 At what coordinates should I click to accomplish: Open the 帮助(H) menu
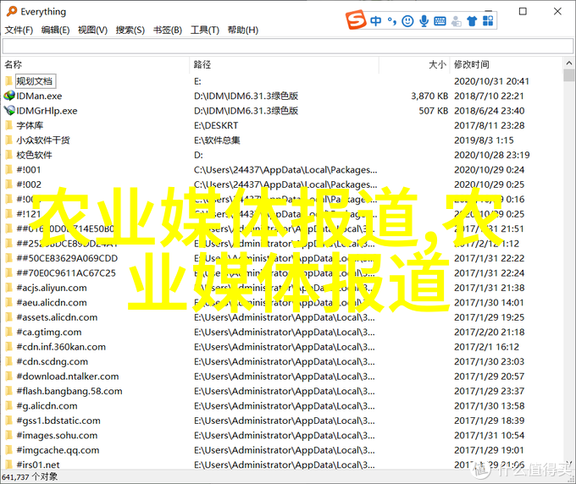click(x=243, y=30)
